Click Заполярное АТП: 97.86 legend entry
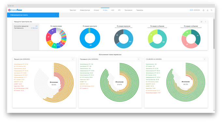Viewport: 222px width, 123px height. pos(152,68)
